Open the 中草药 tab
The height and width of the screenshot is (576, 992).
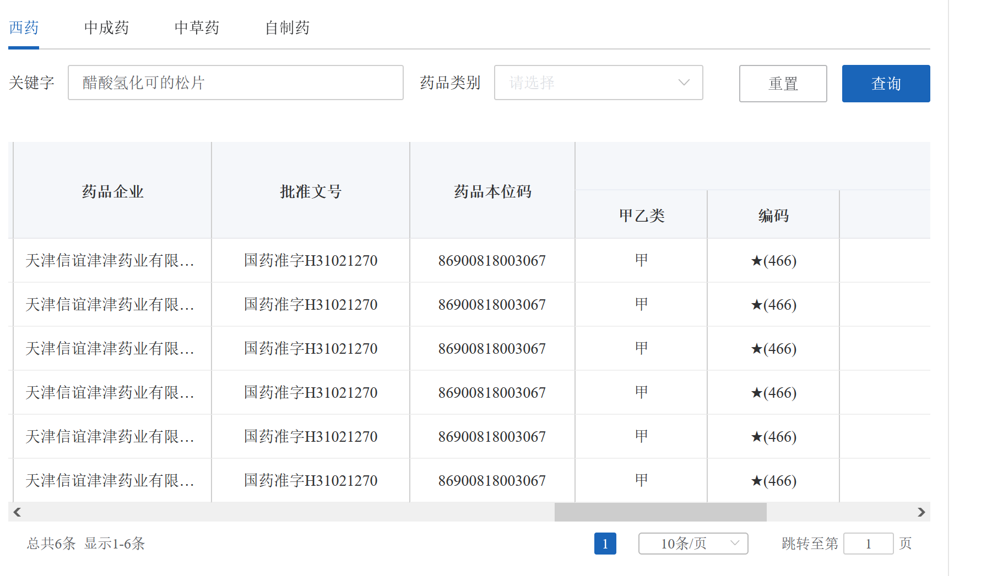coord(197,28)
